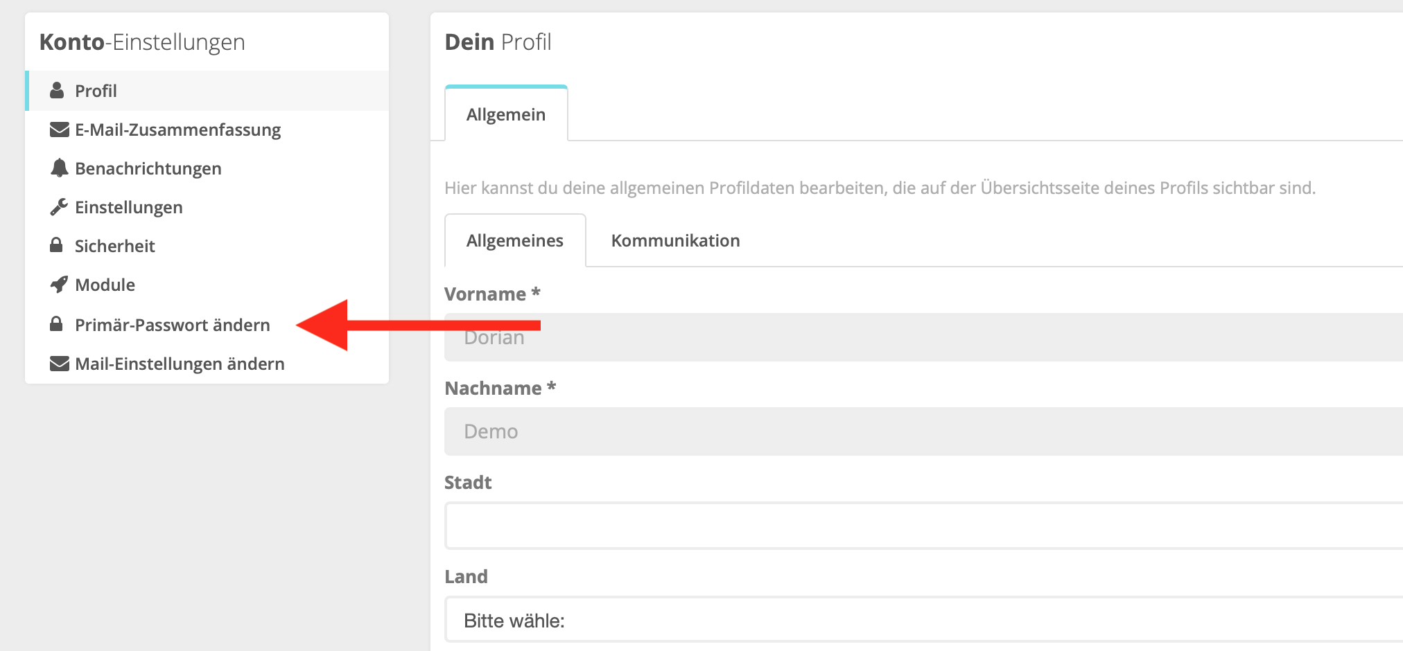Select the top Allgemein tab
This screenshot has height=651, width=1403.
(x=505, y=115)
